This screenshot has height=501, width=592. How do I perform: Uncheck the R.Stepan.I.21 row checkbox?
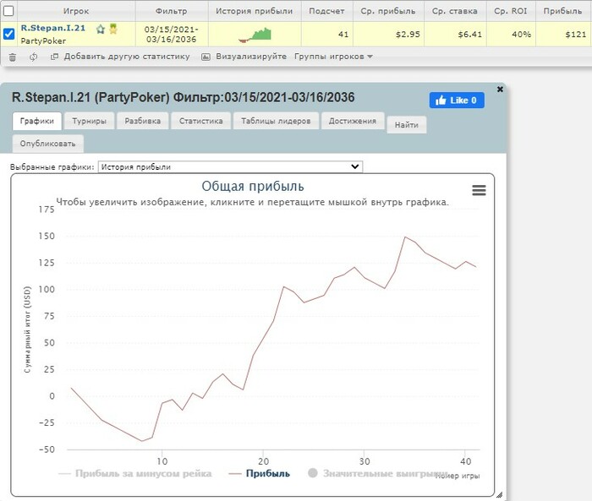[8, 34]
